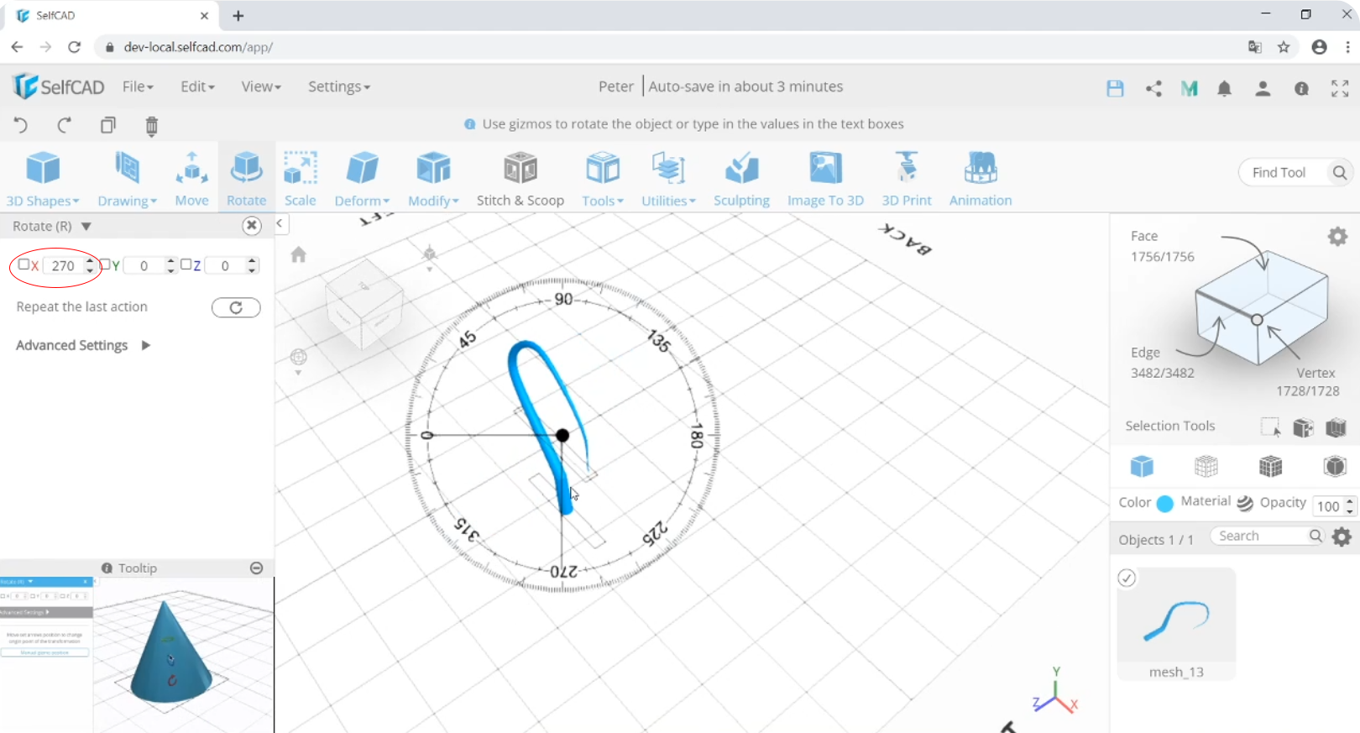The height and width of the screenshot is (733, 1360).
Task: Open the user profile icon
Action: pyautogui.click(x=1263, y=88)
